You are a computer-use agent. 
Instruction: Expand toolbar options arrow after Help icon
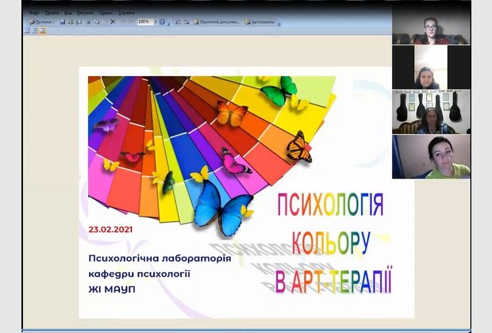[169, 23]
